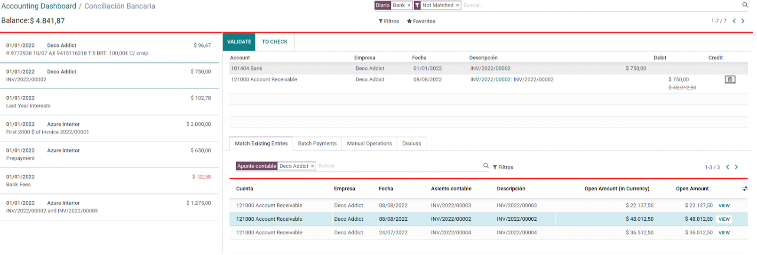This screenshot has width=757, height=255.
Task: Go to next page in top pager
Action: [743, 21]
